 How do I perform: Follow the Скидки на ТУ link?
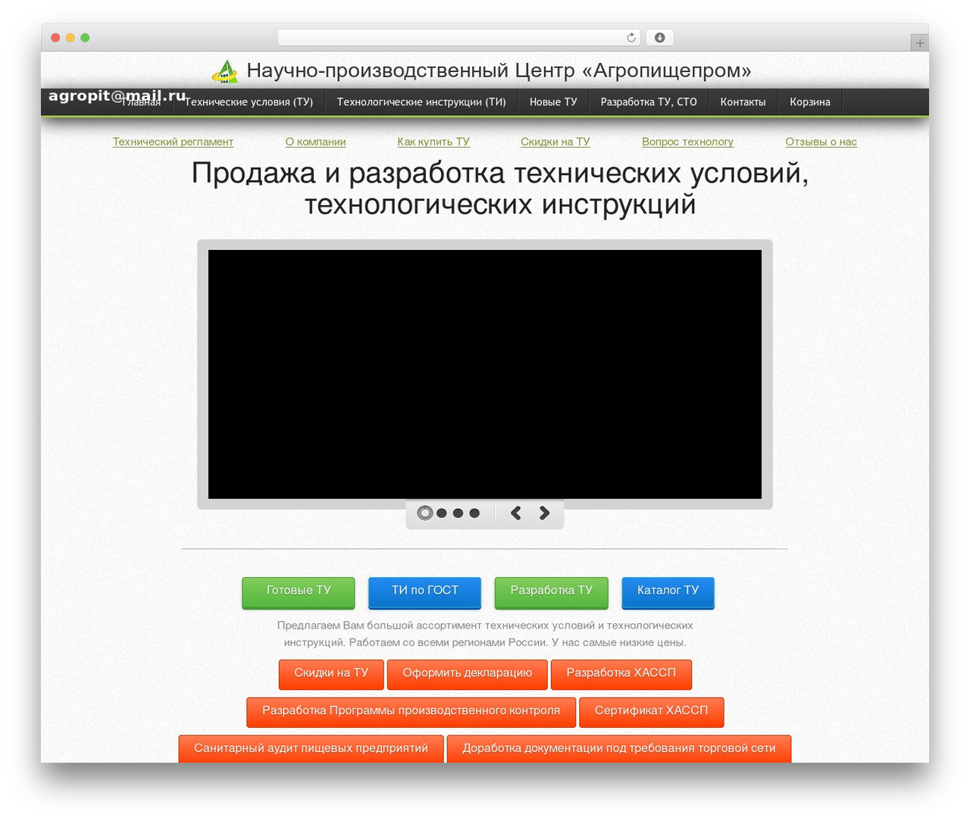pos(555,142)
